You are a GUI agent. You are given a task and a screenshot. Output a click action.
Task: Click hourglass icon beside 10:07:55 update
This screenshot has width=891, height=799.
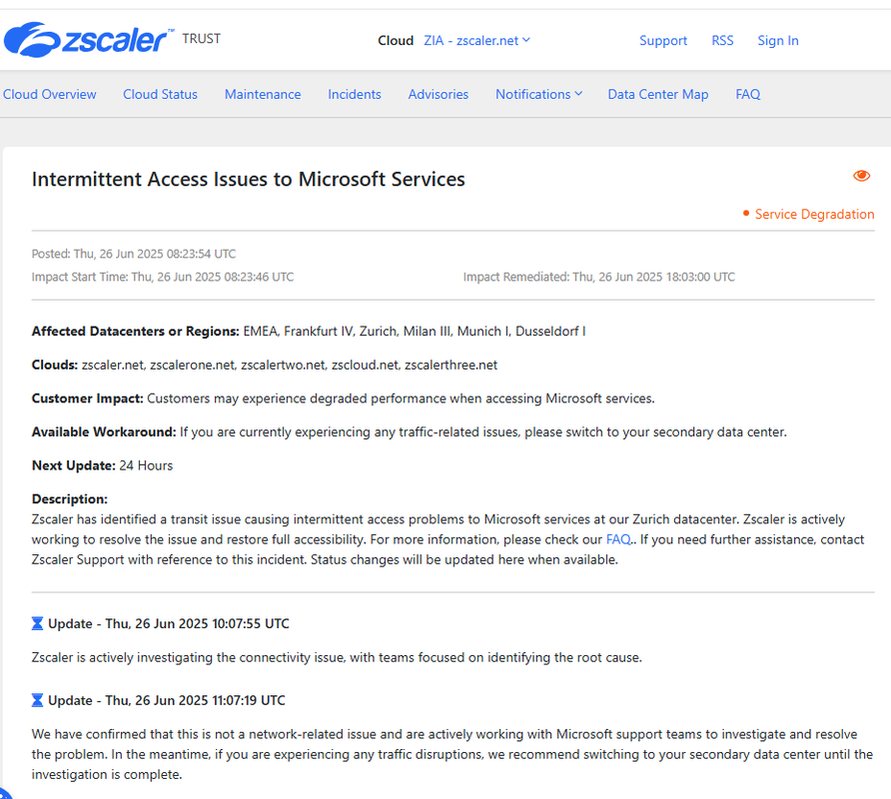[x=37, y=624]
